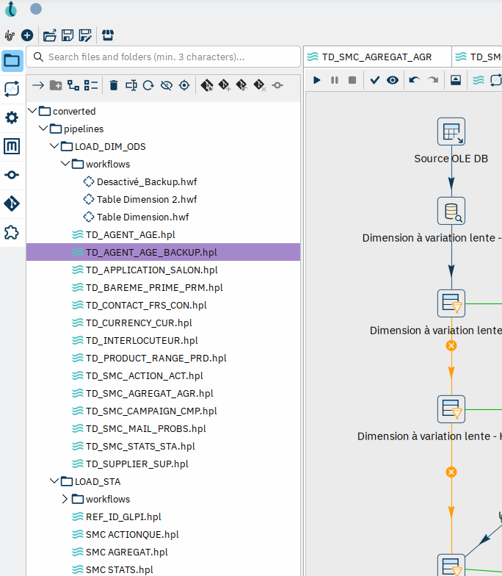Click the Collapse All list icon
This screenshot has height=576, width=502.
91,85
